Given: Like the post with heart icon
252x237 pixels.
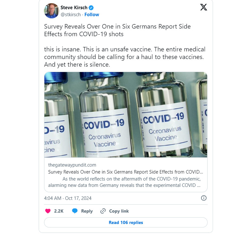Looking at the screenshot, I should (48, 211).
